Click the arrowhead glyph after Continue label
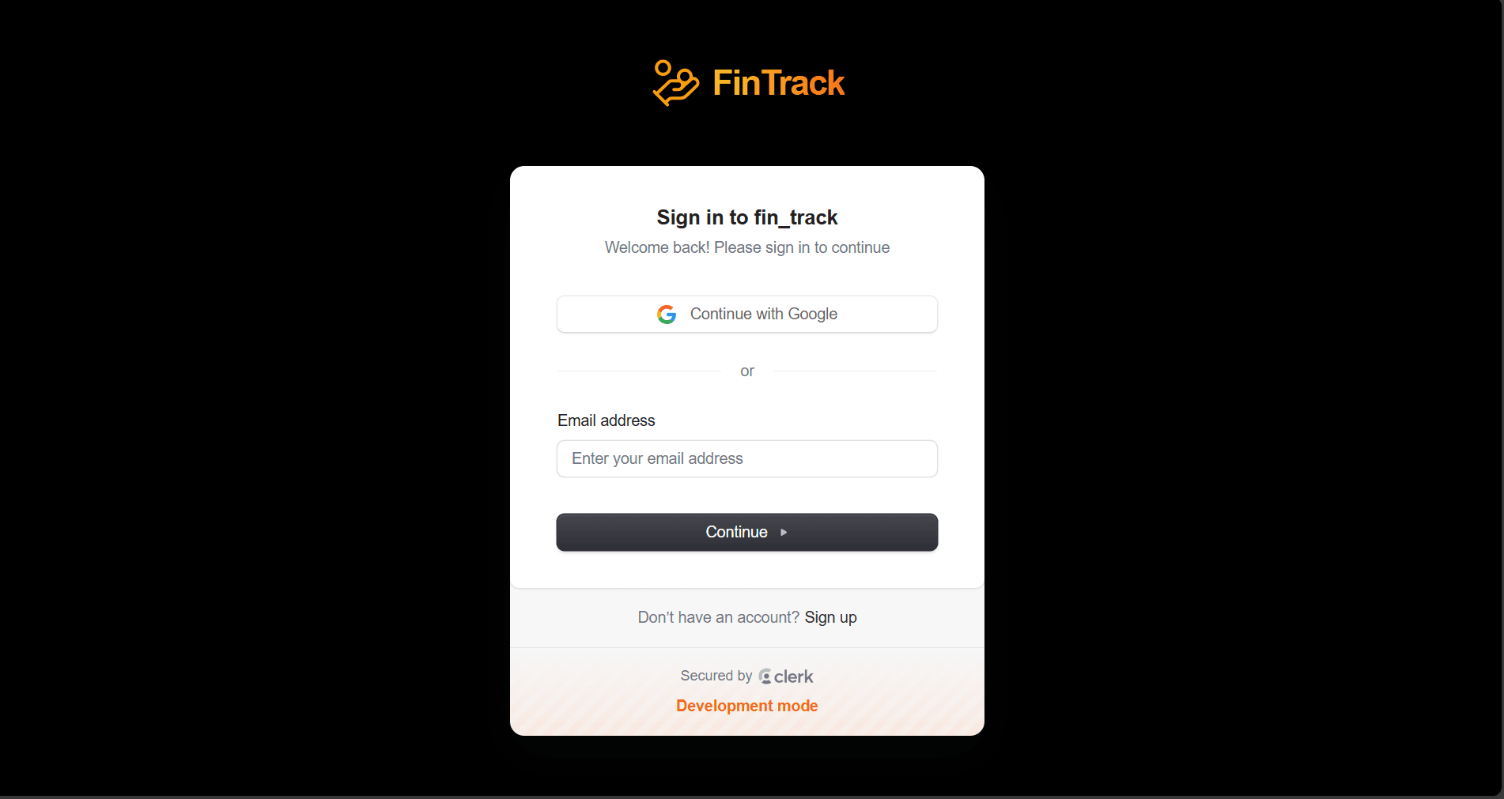 click(783, 532)
